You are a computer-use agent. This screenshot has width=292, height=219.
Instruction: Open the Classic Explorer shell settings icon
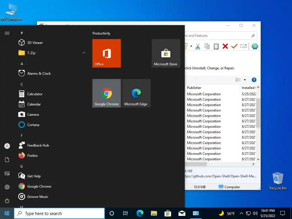coord(255,46)
